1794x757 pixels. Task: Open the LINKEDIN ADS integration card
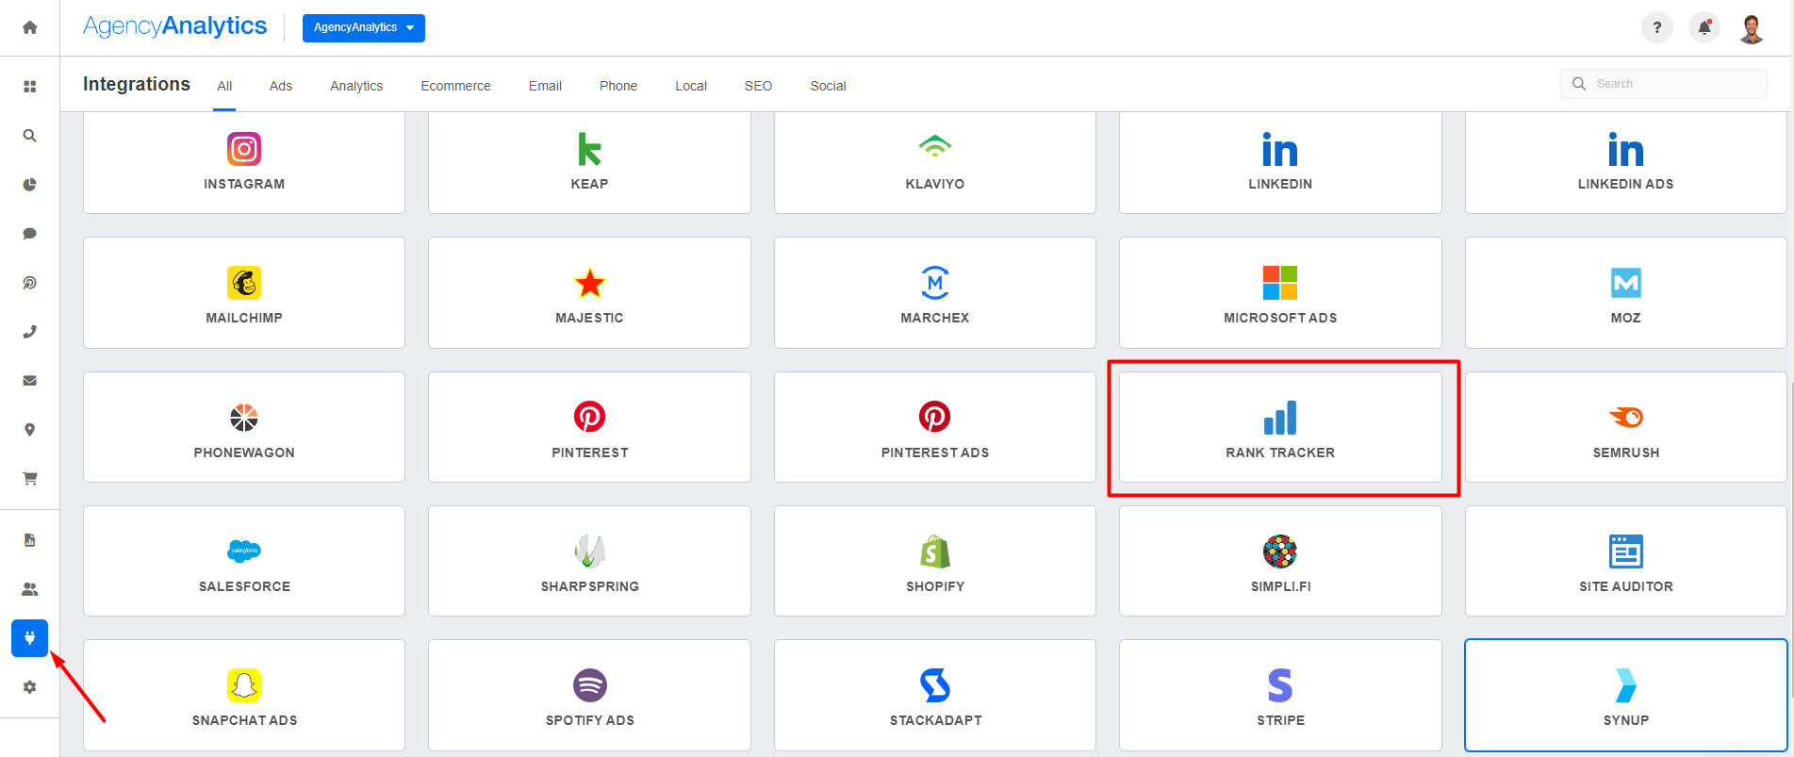click(1625, 162)
